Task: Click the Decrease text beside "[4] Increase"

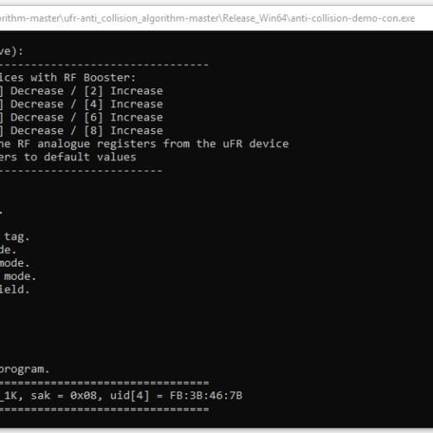Action: (37, 104)
